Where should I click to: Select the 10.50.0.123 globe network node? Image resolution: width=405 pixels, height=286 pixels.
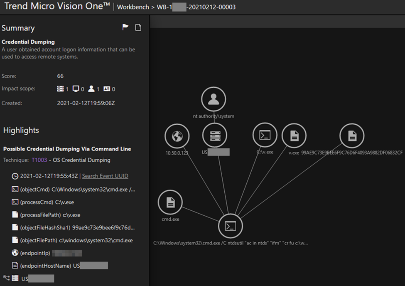coord(177,136)
